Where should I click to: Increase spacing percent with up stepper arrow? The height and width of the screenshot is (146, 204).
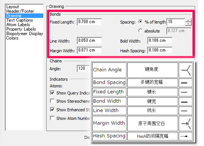189,20
